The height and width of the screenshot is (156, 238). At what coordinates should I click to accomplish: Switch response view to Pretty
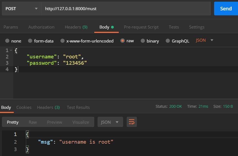pyautogui.click(x=13, y=122)
